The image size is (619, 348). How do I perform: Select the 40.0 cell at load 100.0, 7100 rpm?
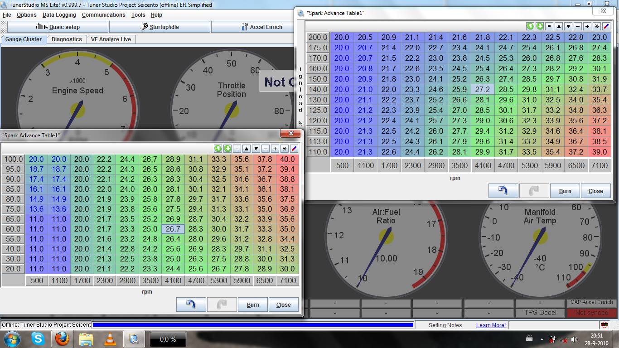tap(287, 159)
